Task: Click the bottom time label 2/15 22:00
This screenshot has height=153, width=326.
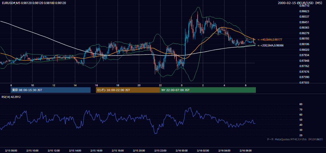Action: click(160, 151)
